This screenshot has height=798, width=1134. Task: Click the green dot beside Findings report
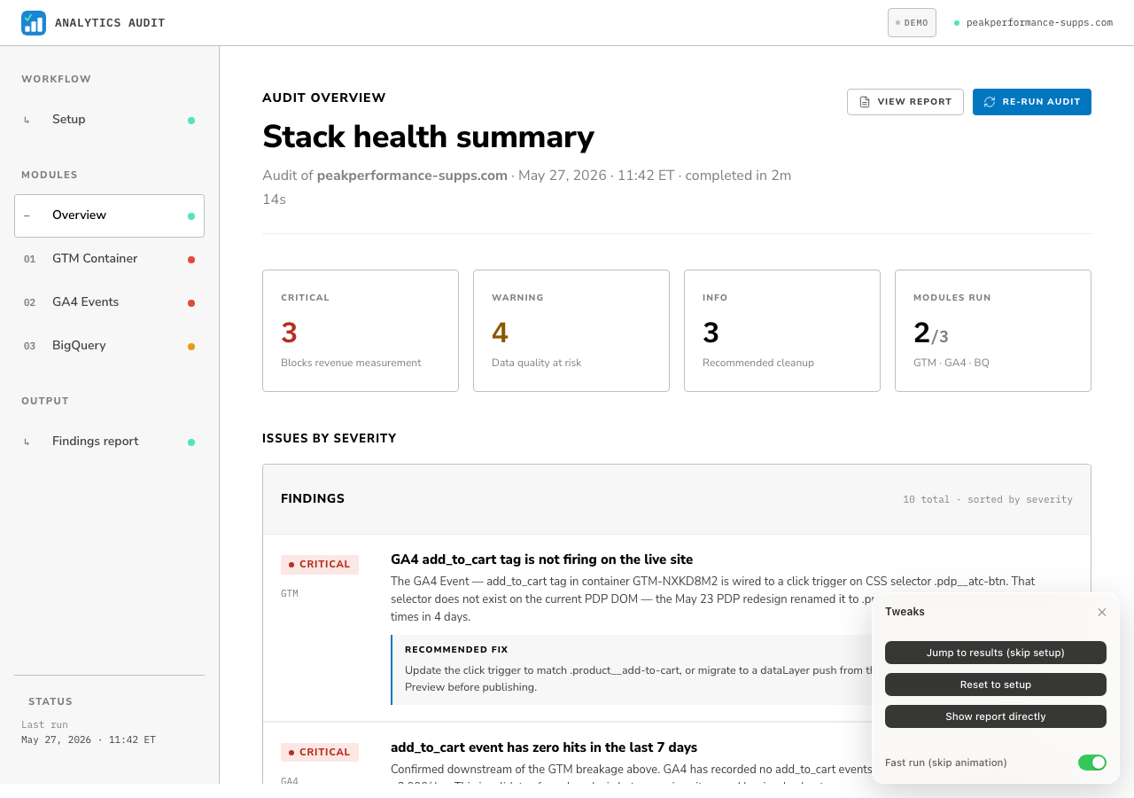(191, 442)
